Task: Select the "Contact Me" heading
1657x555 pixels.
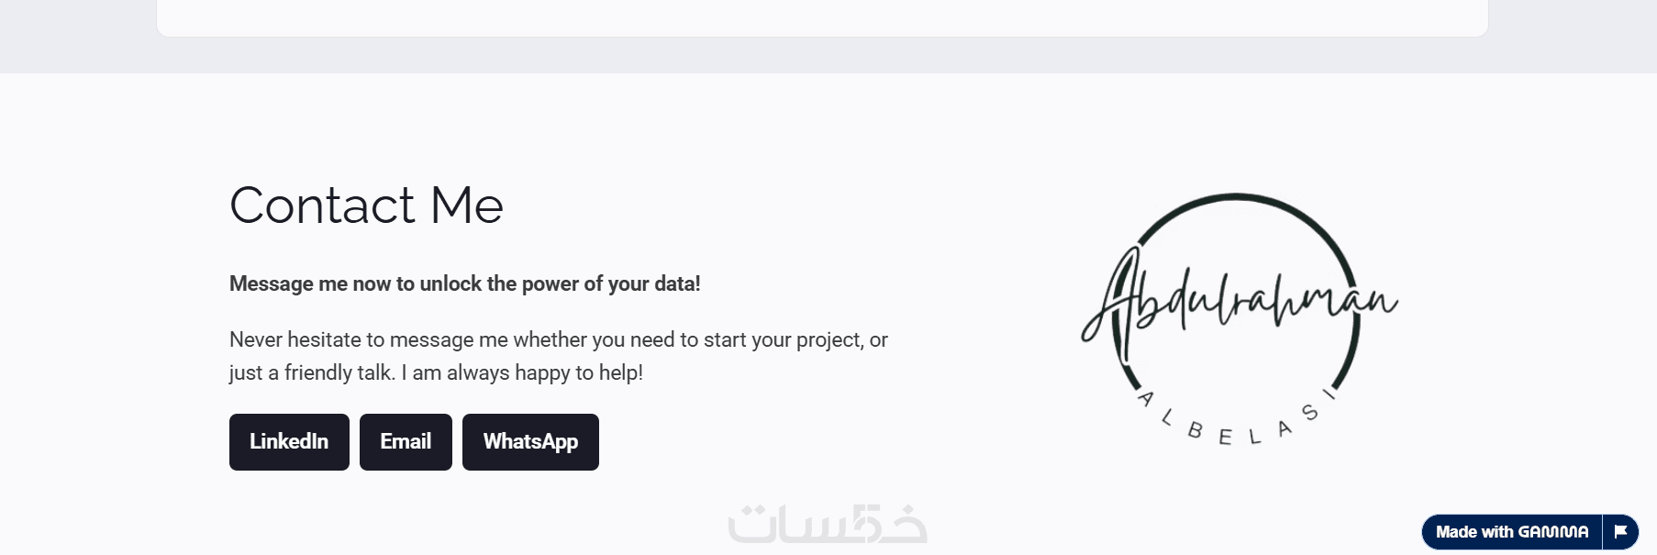Action: click(366, 205)
